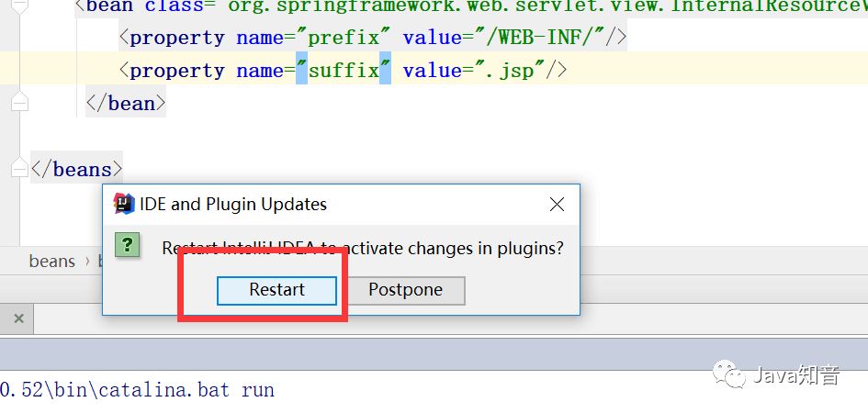Screen dimensions: 868x413
Task: Click the IDE and Plugin Updates title text
Action: pos(233,205)
